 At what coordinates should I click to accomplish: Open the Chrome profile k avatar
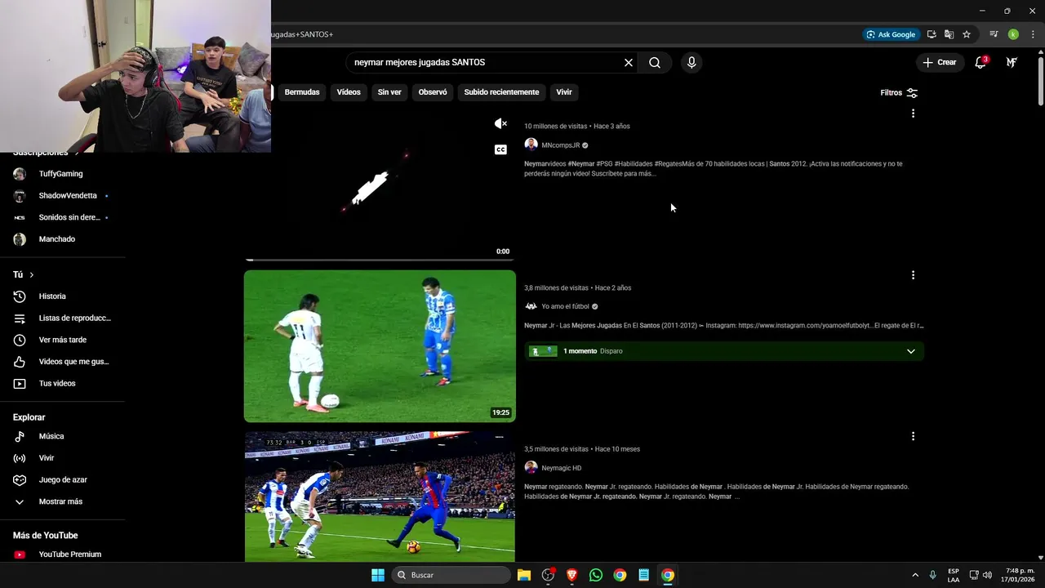(x=1013, y=34)
